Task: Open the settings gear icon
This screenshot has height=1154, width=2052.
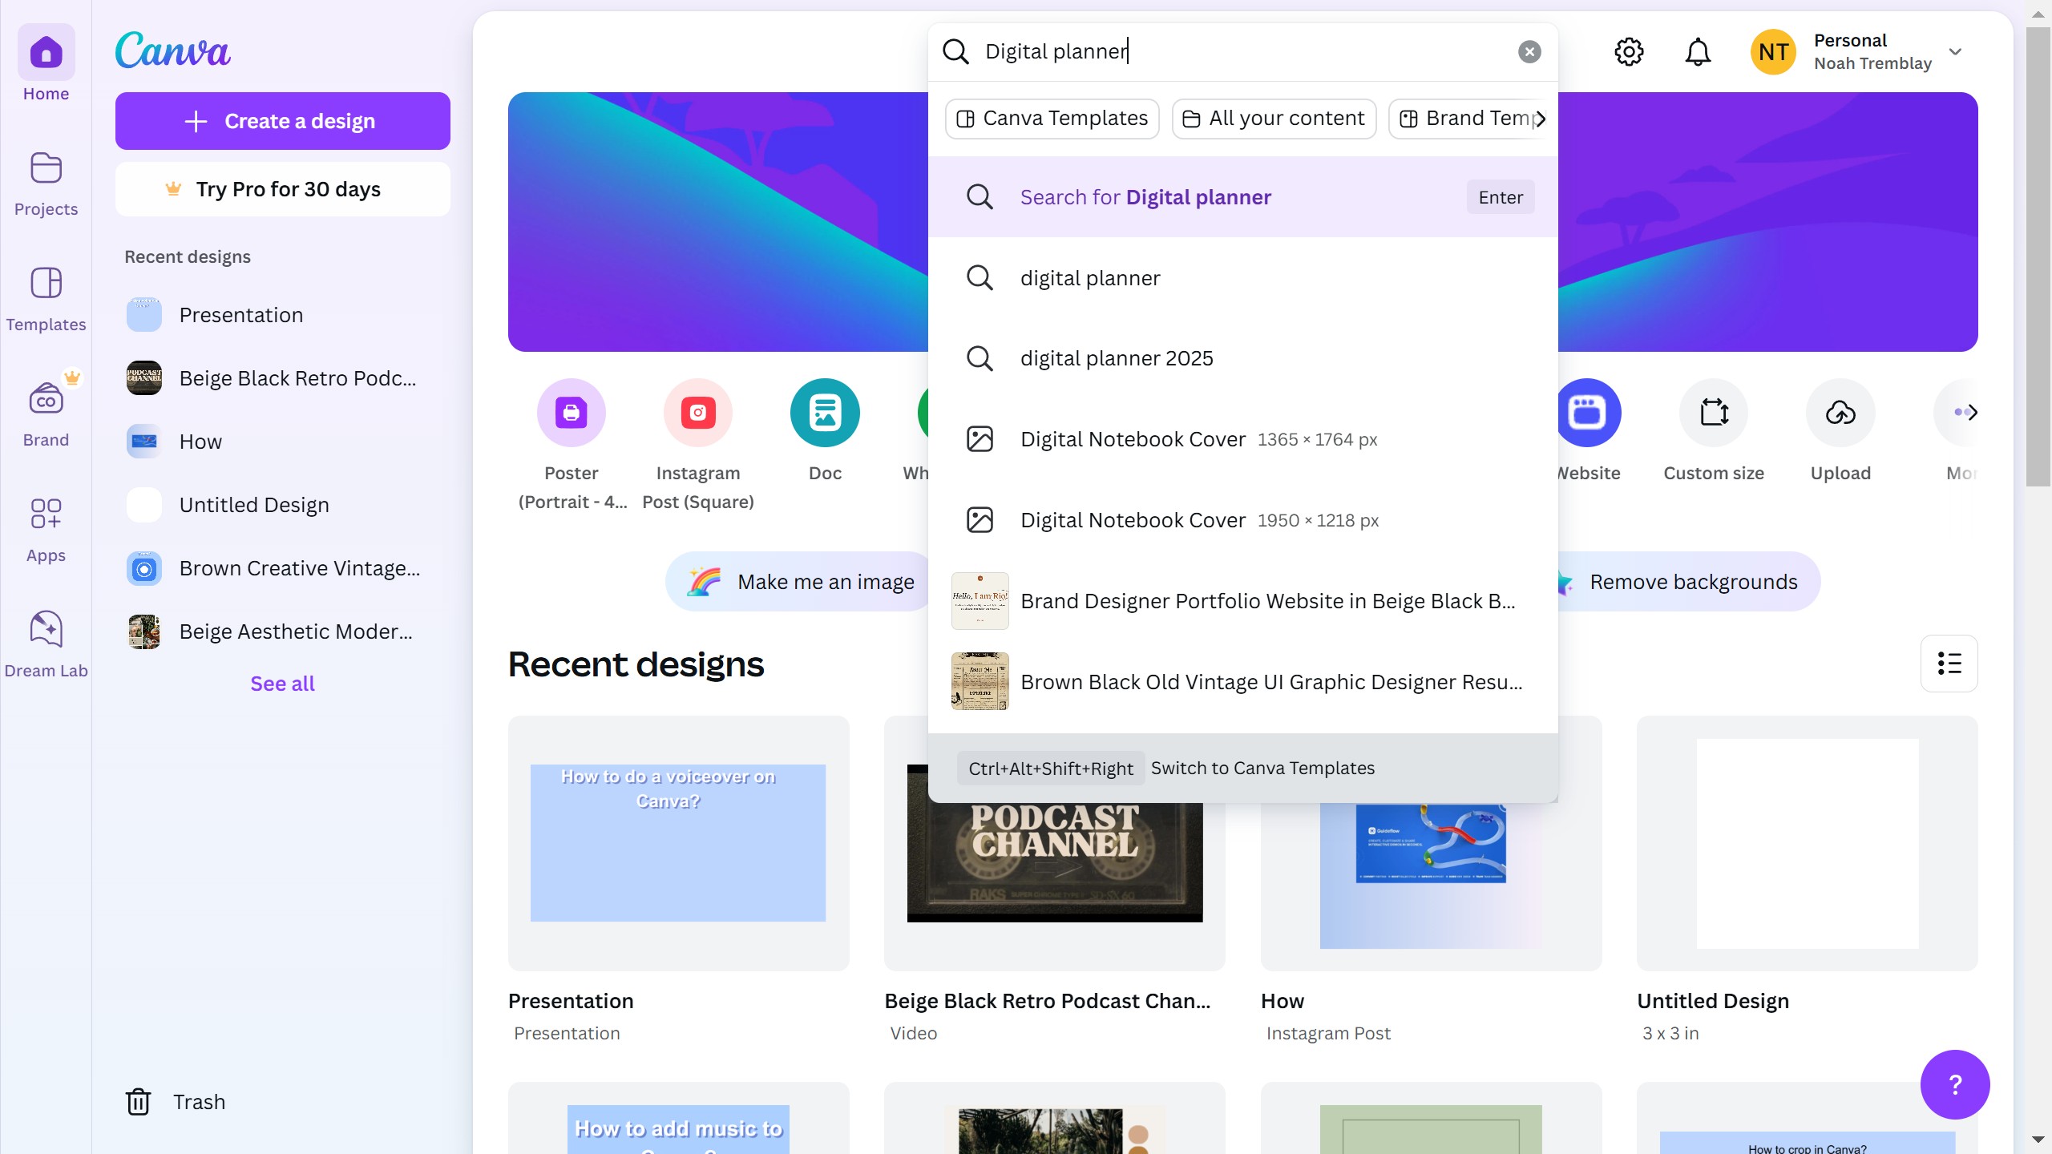Action: click(1628, 52)
